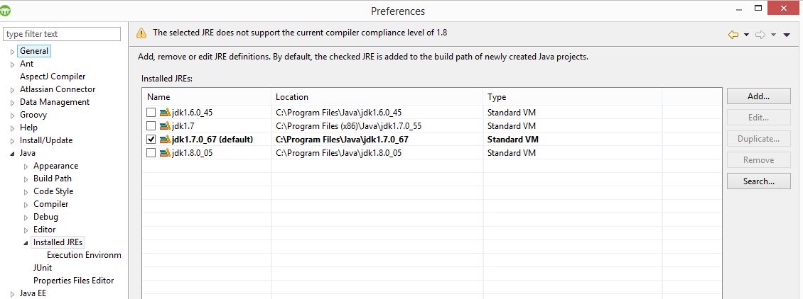Click Standard VM type for jdk1.7.0_67
This screenshot has width=803, height=299.
[x=512, y=140]
